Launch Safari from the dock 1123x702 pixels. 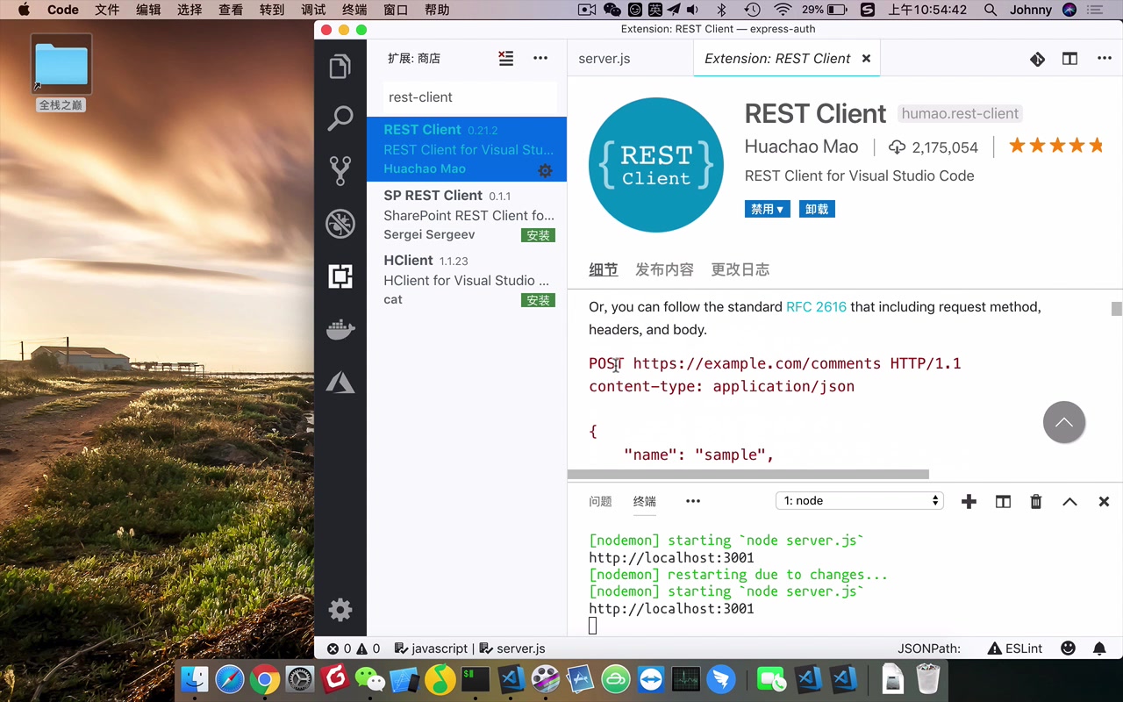point(229,679)
